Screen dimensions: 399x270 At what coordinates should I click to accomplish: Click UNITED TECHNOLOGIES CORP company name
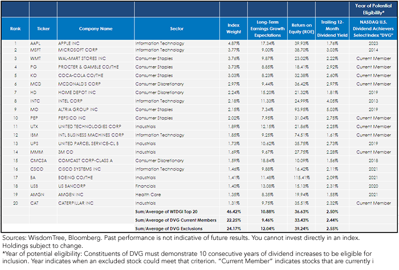pos(89,127)
